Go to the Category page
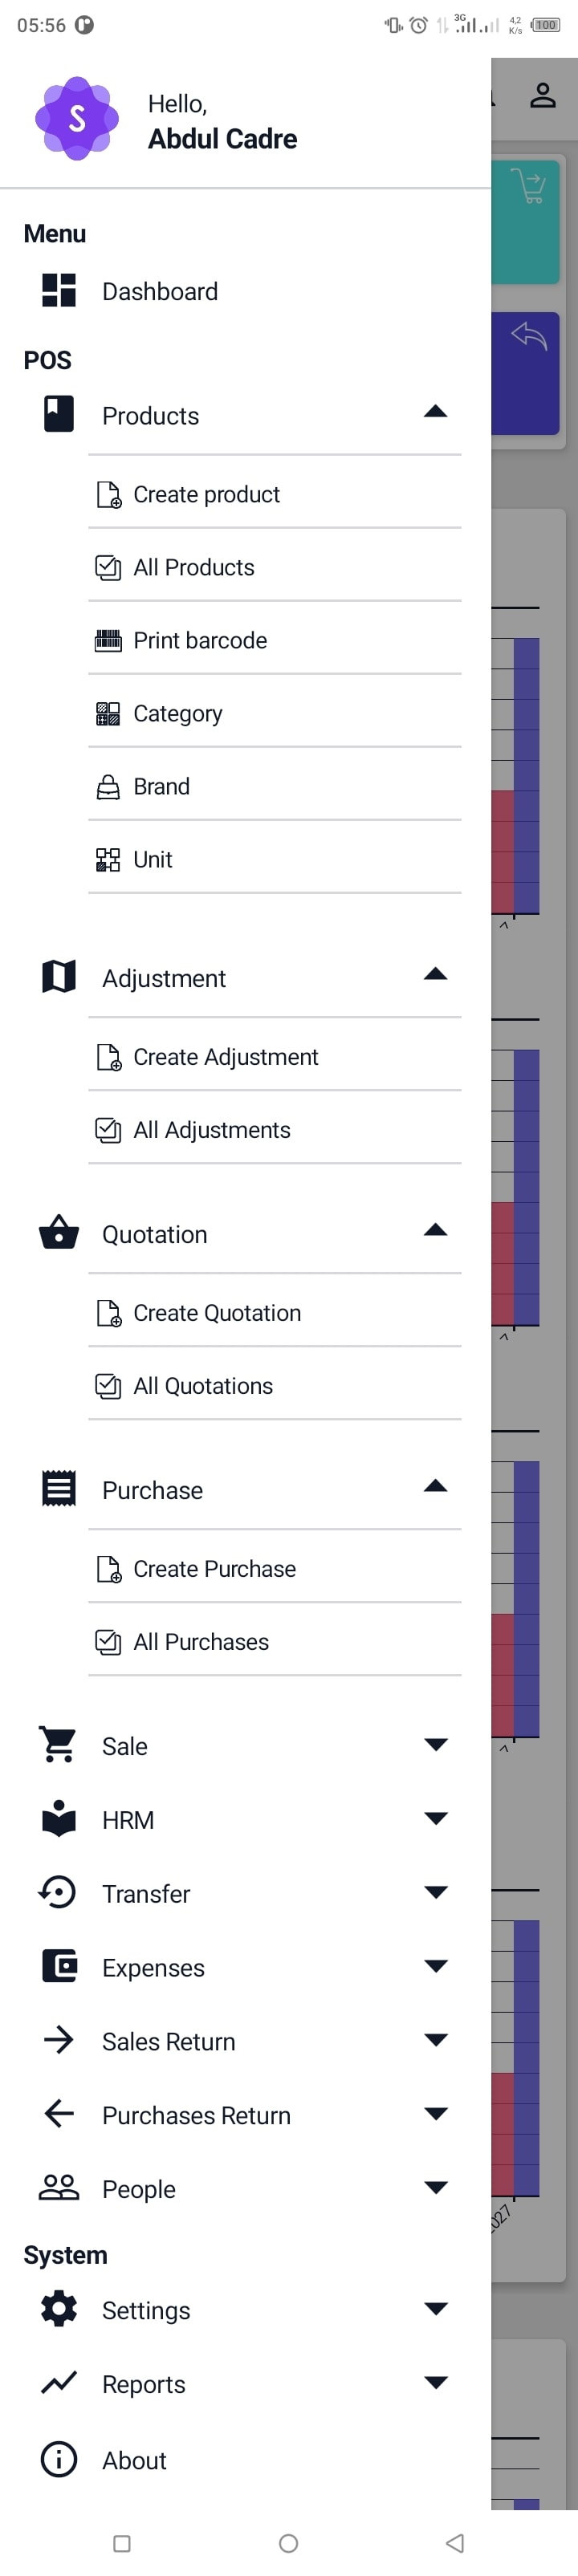The height and width of the screenshot is (2576, 578). pyautogui.click(x=178, y=714)
